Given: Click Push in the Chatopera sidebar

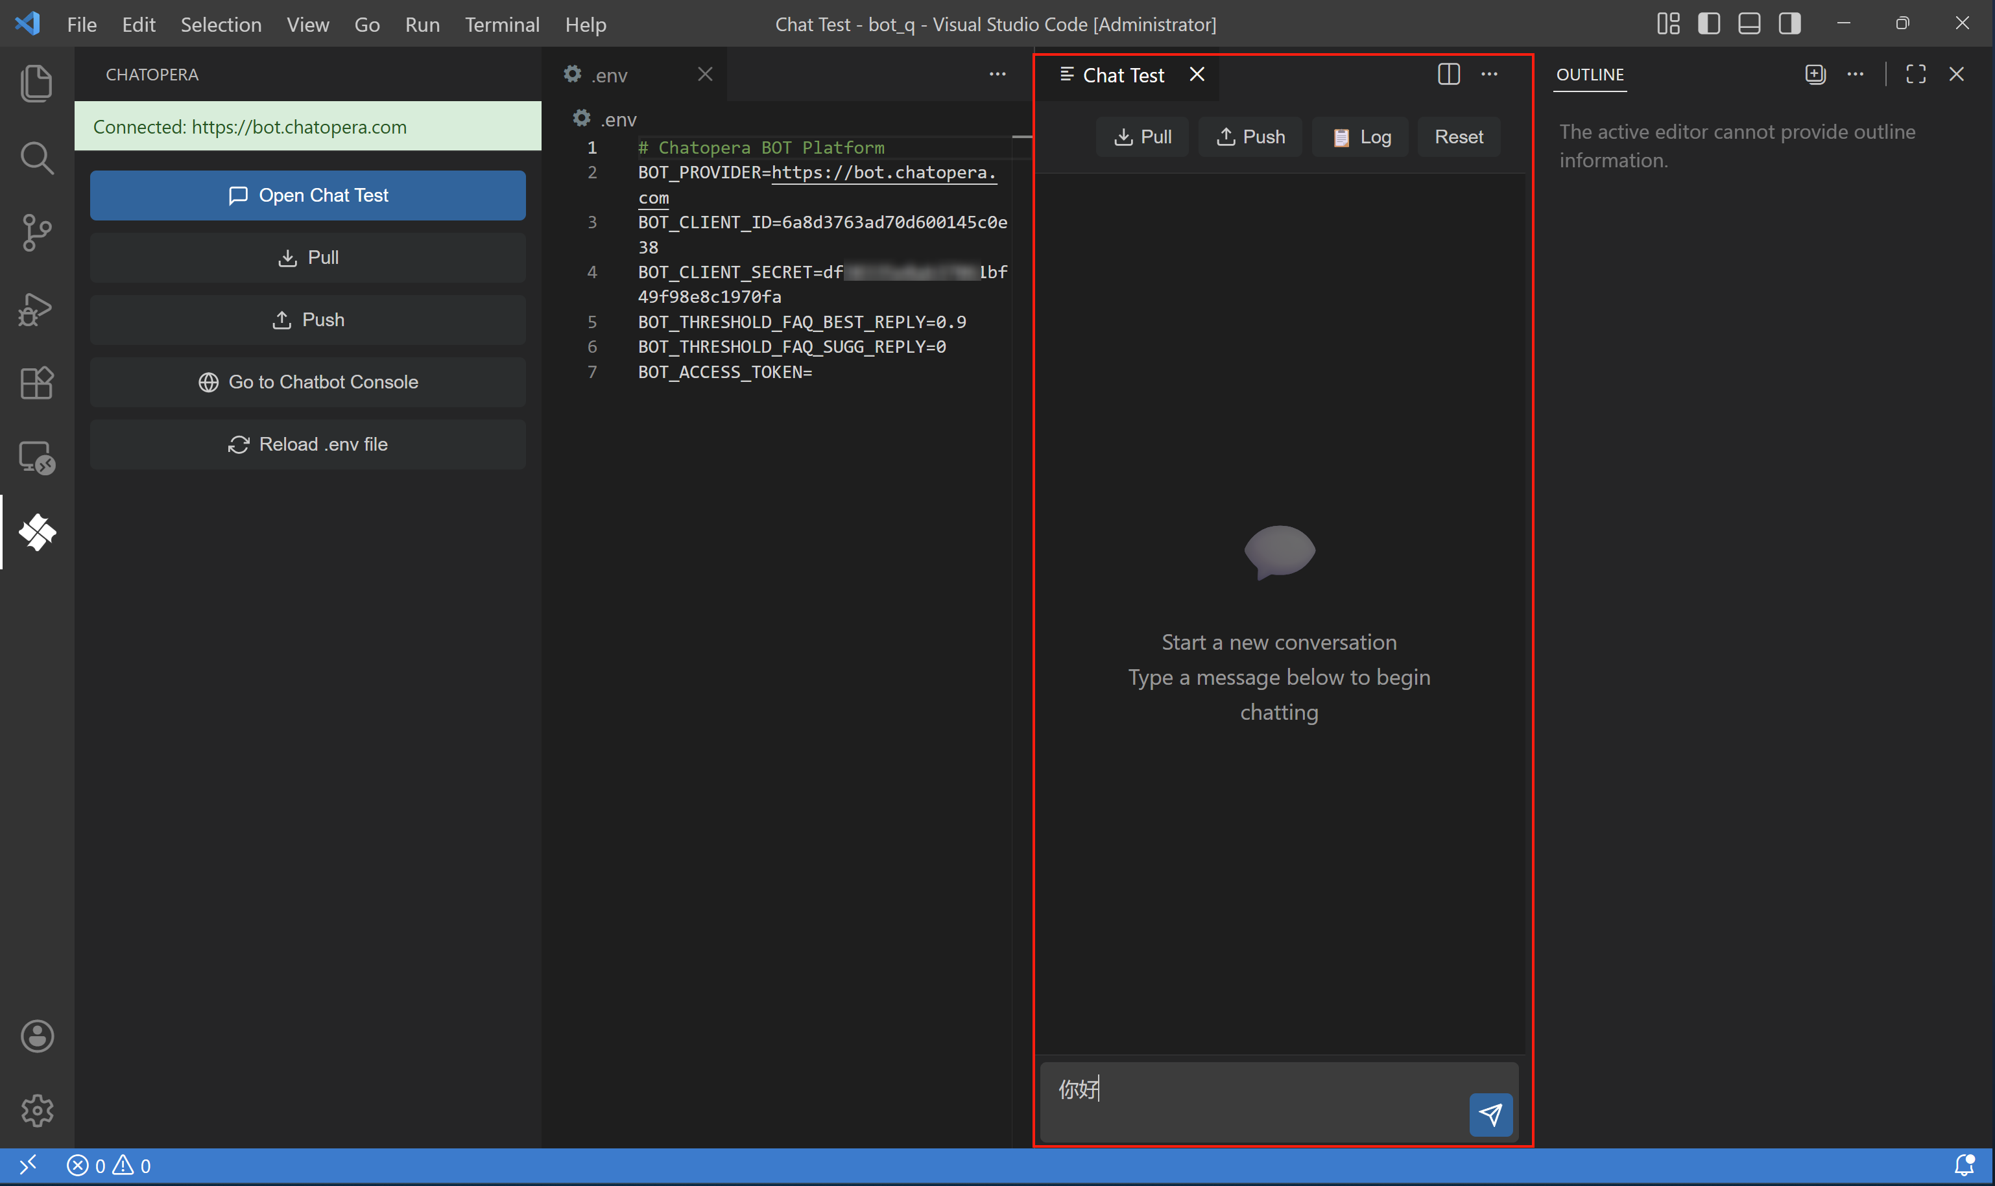Looking at the screenshot, I should pos(307,320).
